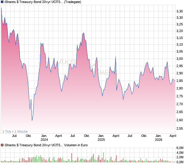Viewport: 188px width, 165px height.
Task: Click the Volumen in Euro legend label
Action: tap(44, 145)
